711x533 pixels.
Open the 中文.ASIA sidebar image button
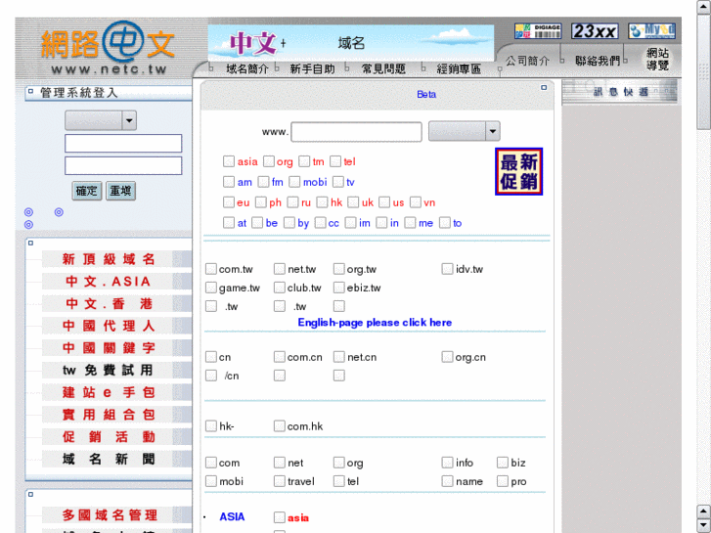(x=108, y=282)
